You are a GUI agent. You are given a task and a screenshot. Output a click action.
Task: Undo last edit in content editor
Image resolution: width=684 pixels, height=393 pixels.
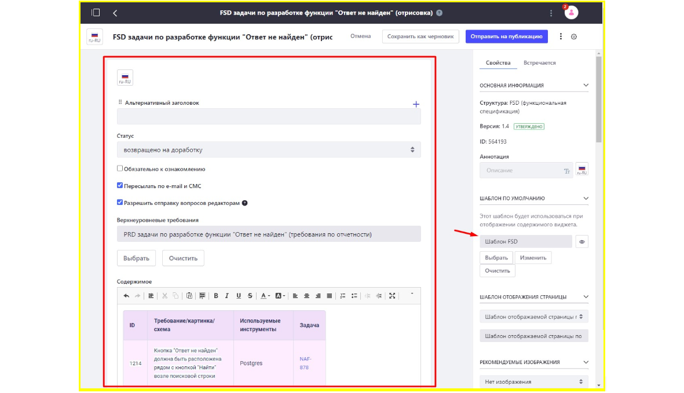click(126, 296)
